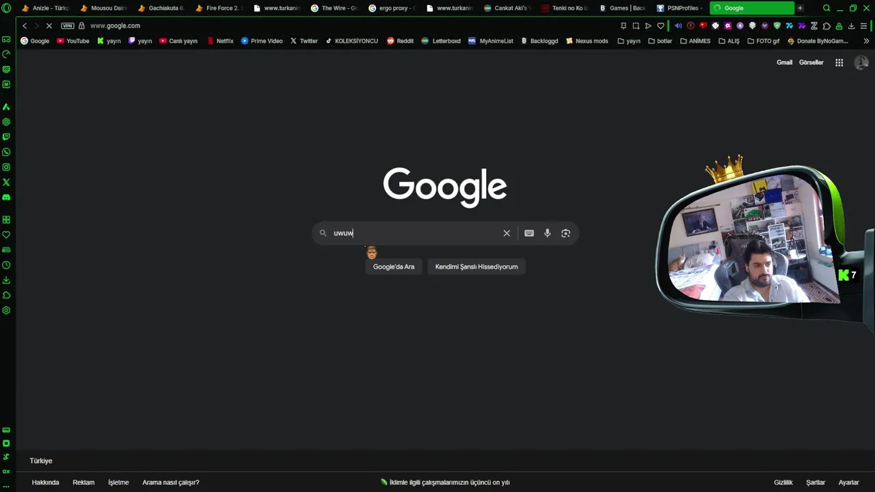The width and height of the screenshot is (875, 492).
Task: Switch to the Gachiakuta tab
Action: point(161,8)
